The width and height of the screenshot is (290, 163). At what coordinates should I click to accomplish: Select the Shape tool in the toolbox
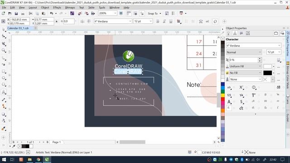coord(4,36)
